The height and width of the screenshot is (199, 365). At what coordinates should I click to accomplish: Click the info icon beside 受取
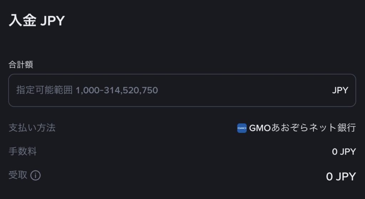coord(35,176)
